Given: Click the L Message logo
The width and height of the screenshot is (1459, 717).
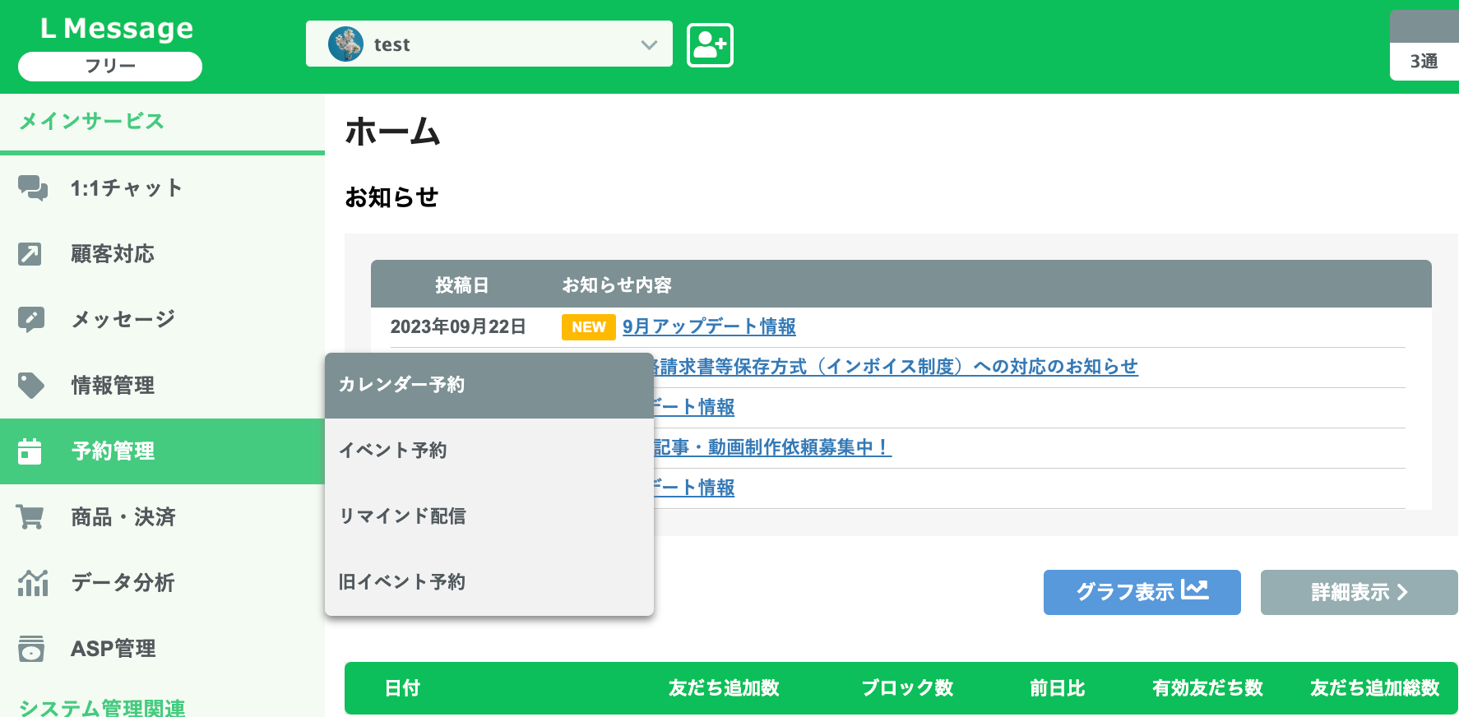Looking at the screenshot, I should tap(117, 29).
